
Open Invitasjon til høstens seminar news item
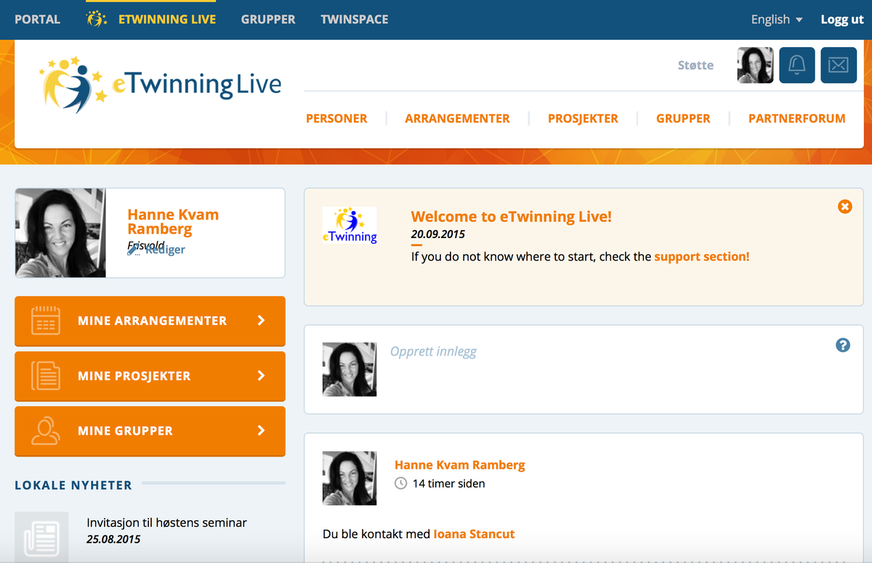coord(166,522)
